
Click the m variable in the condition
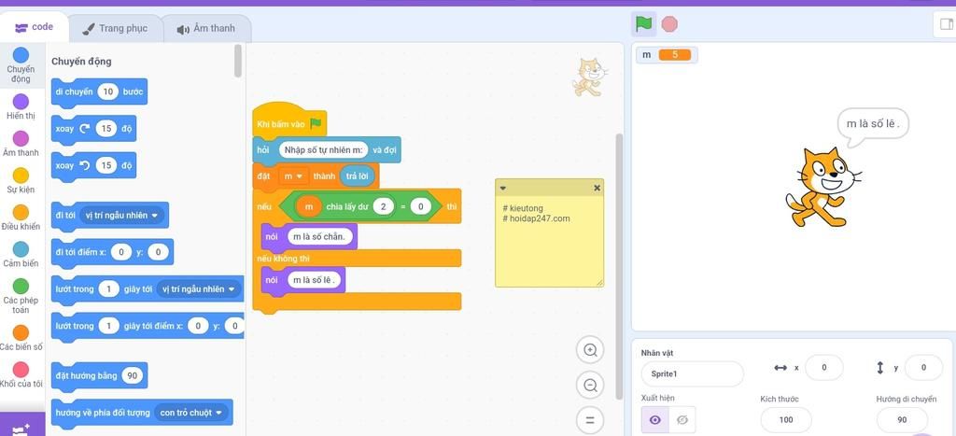[309, 206]
